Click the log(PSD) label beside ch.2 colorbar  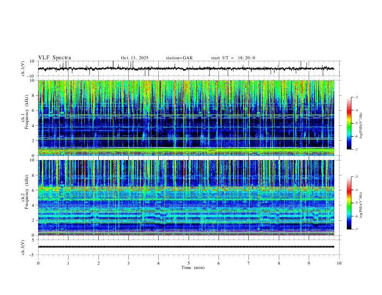click(x=361, y=205)
